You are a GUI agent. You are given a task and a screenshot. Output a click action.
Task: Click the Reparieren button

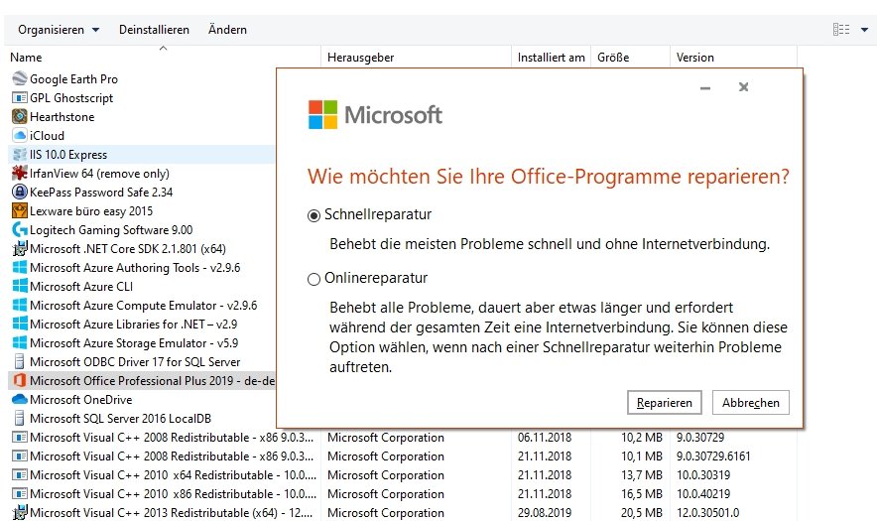click(x=665, y=402)
